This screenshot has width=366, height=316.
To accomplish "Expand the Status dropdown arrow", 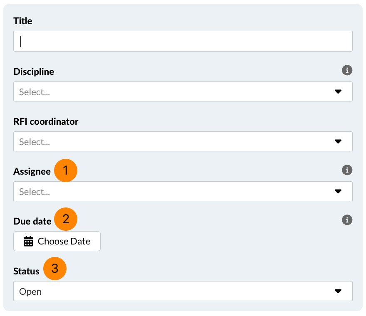I will [338, 291].
